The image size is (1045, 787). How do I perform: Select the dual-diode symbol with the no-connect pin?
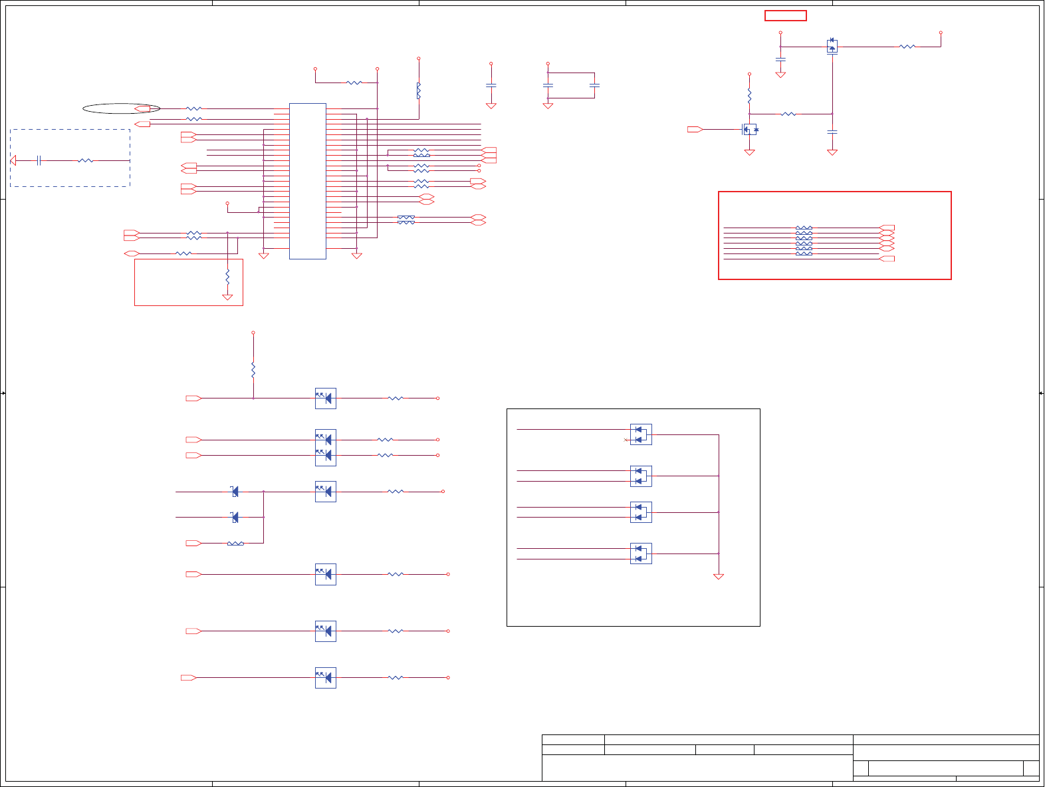[x=641, y=434]
